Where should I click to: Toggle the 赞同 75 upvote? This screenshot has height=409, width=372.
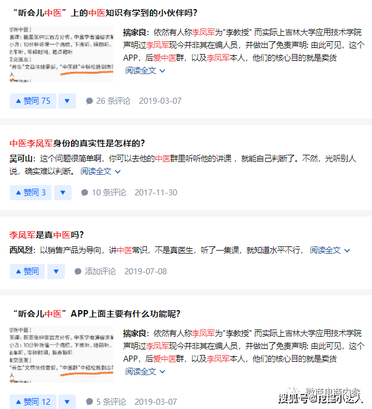(33, 101)
